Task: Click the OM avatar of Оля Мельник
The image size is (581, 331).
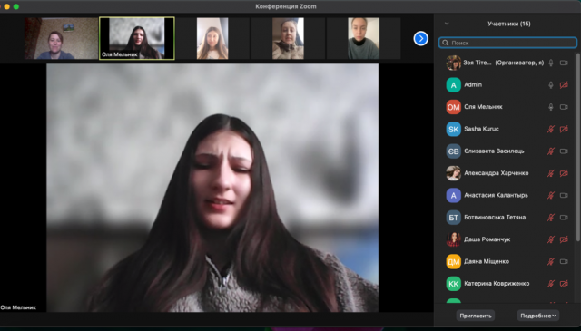Action: [x=454, y=107]
